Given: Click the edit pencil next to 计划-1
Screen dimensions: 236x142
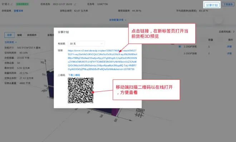Looking at the screenshot, I should [x=12, y=4].
